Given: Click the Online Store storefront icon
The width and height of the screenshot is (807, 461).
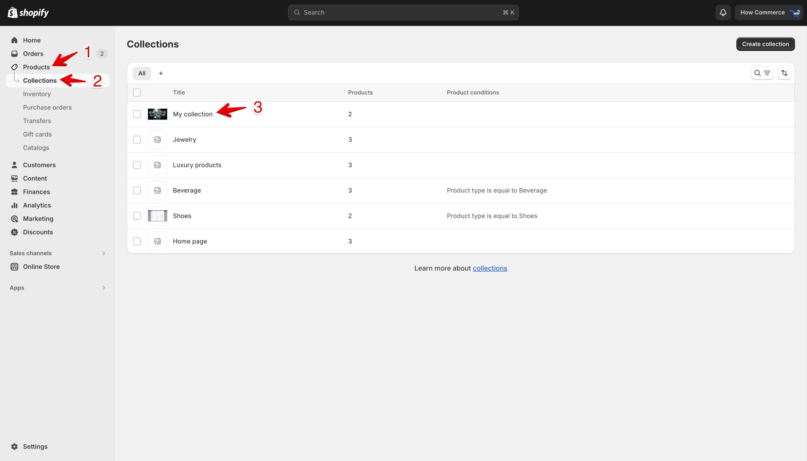Looking at the screenshot, I should tap(14, 266).
